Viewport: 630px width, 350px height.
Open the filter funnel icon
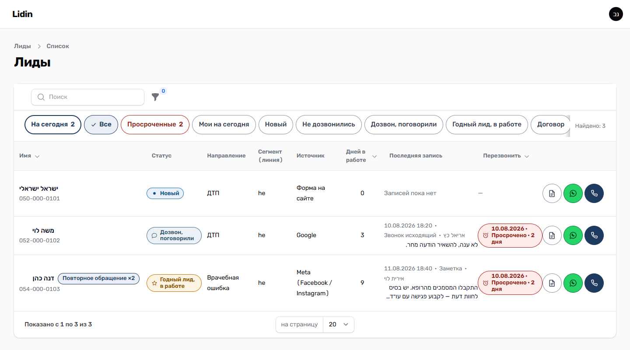point(155,97)
